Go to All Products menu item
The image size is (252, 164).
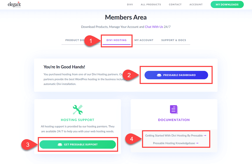pos(151,4)
